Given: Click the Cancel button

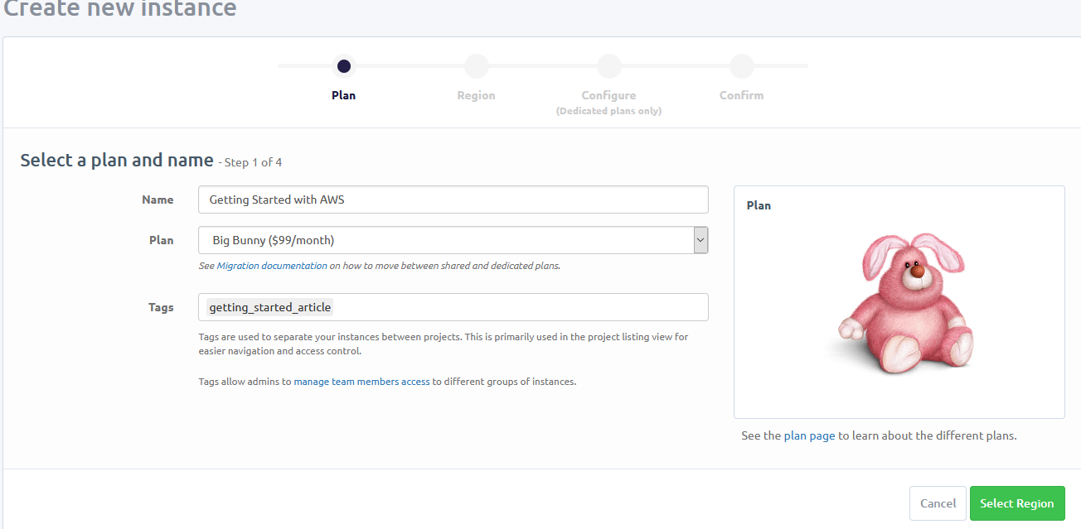Looking at the screenshot, I should (938, 503).
